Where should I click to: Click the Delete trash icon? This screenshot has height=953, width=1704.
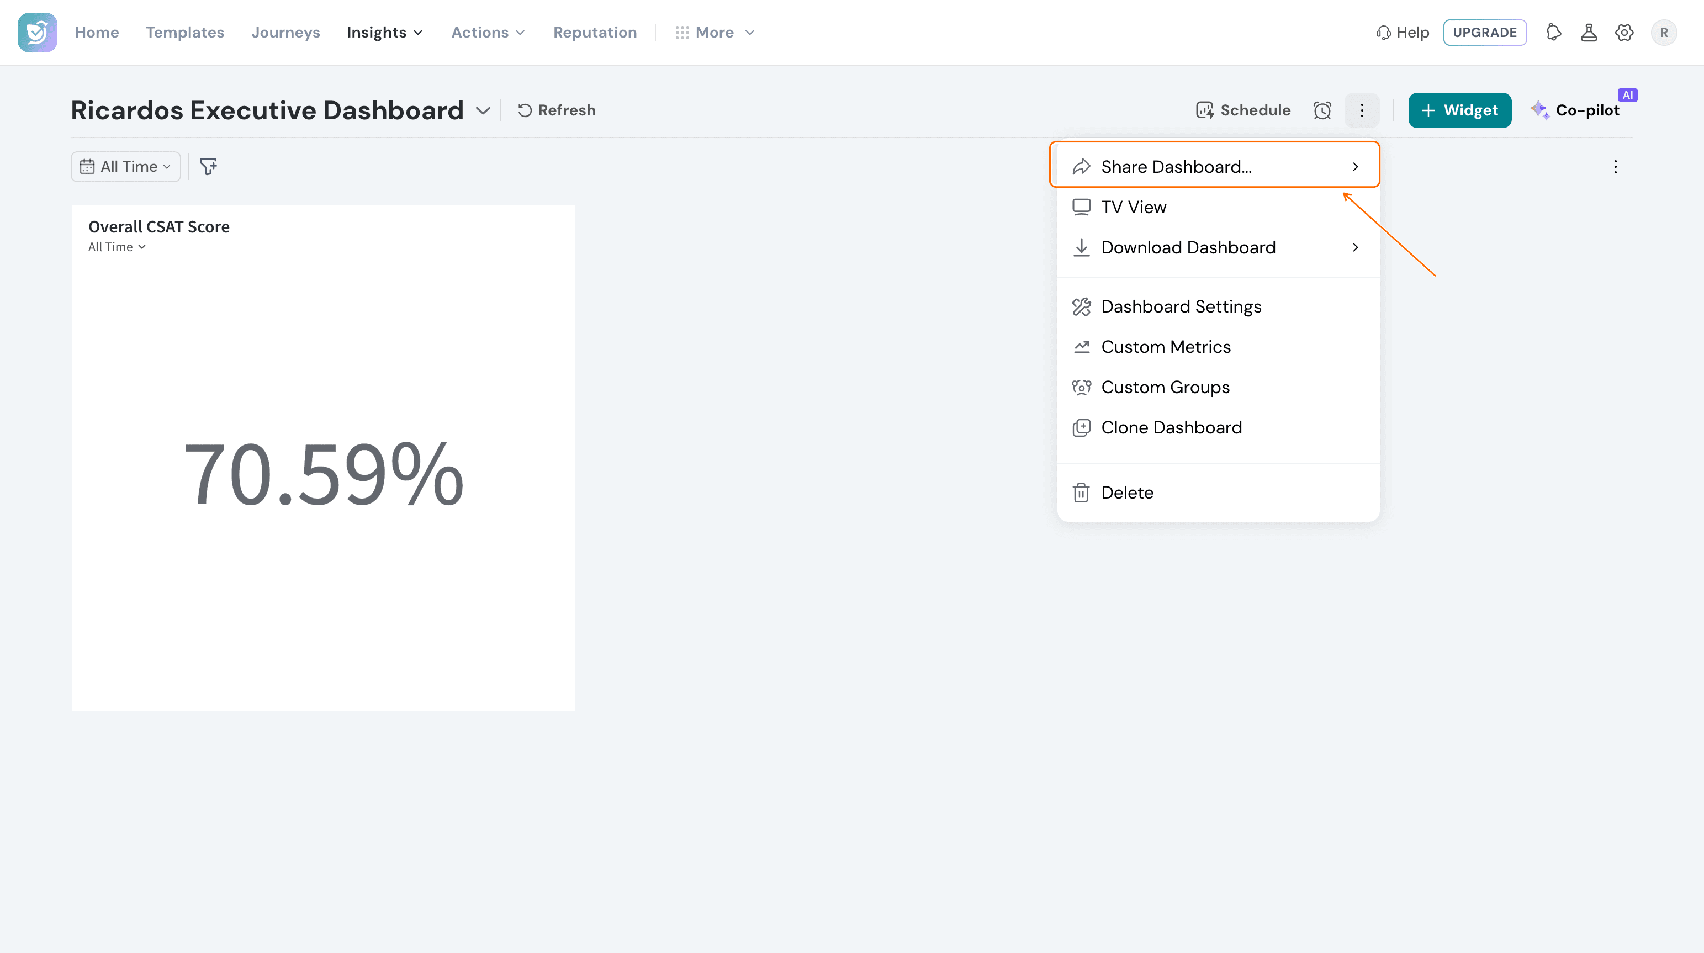point(1082,493)
